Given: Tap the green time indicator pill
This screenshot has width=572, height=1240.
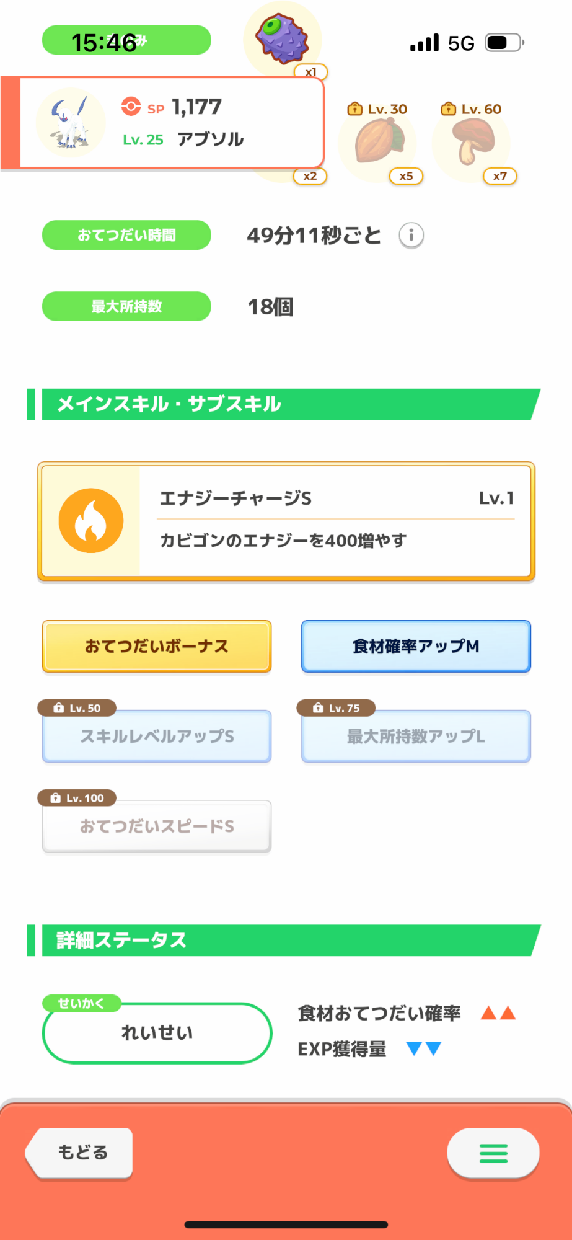Looking at the screenshot, I should (126, 41).
